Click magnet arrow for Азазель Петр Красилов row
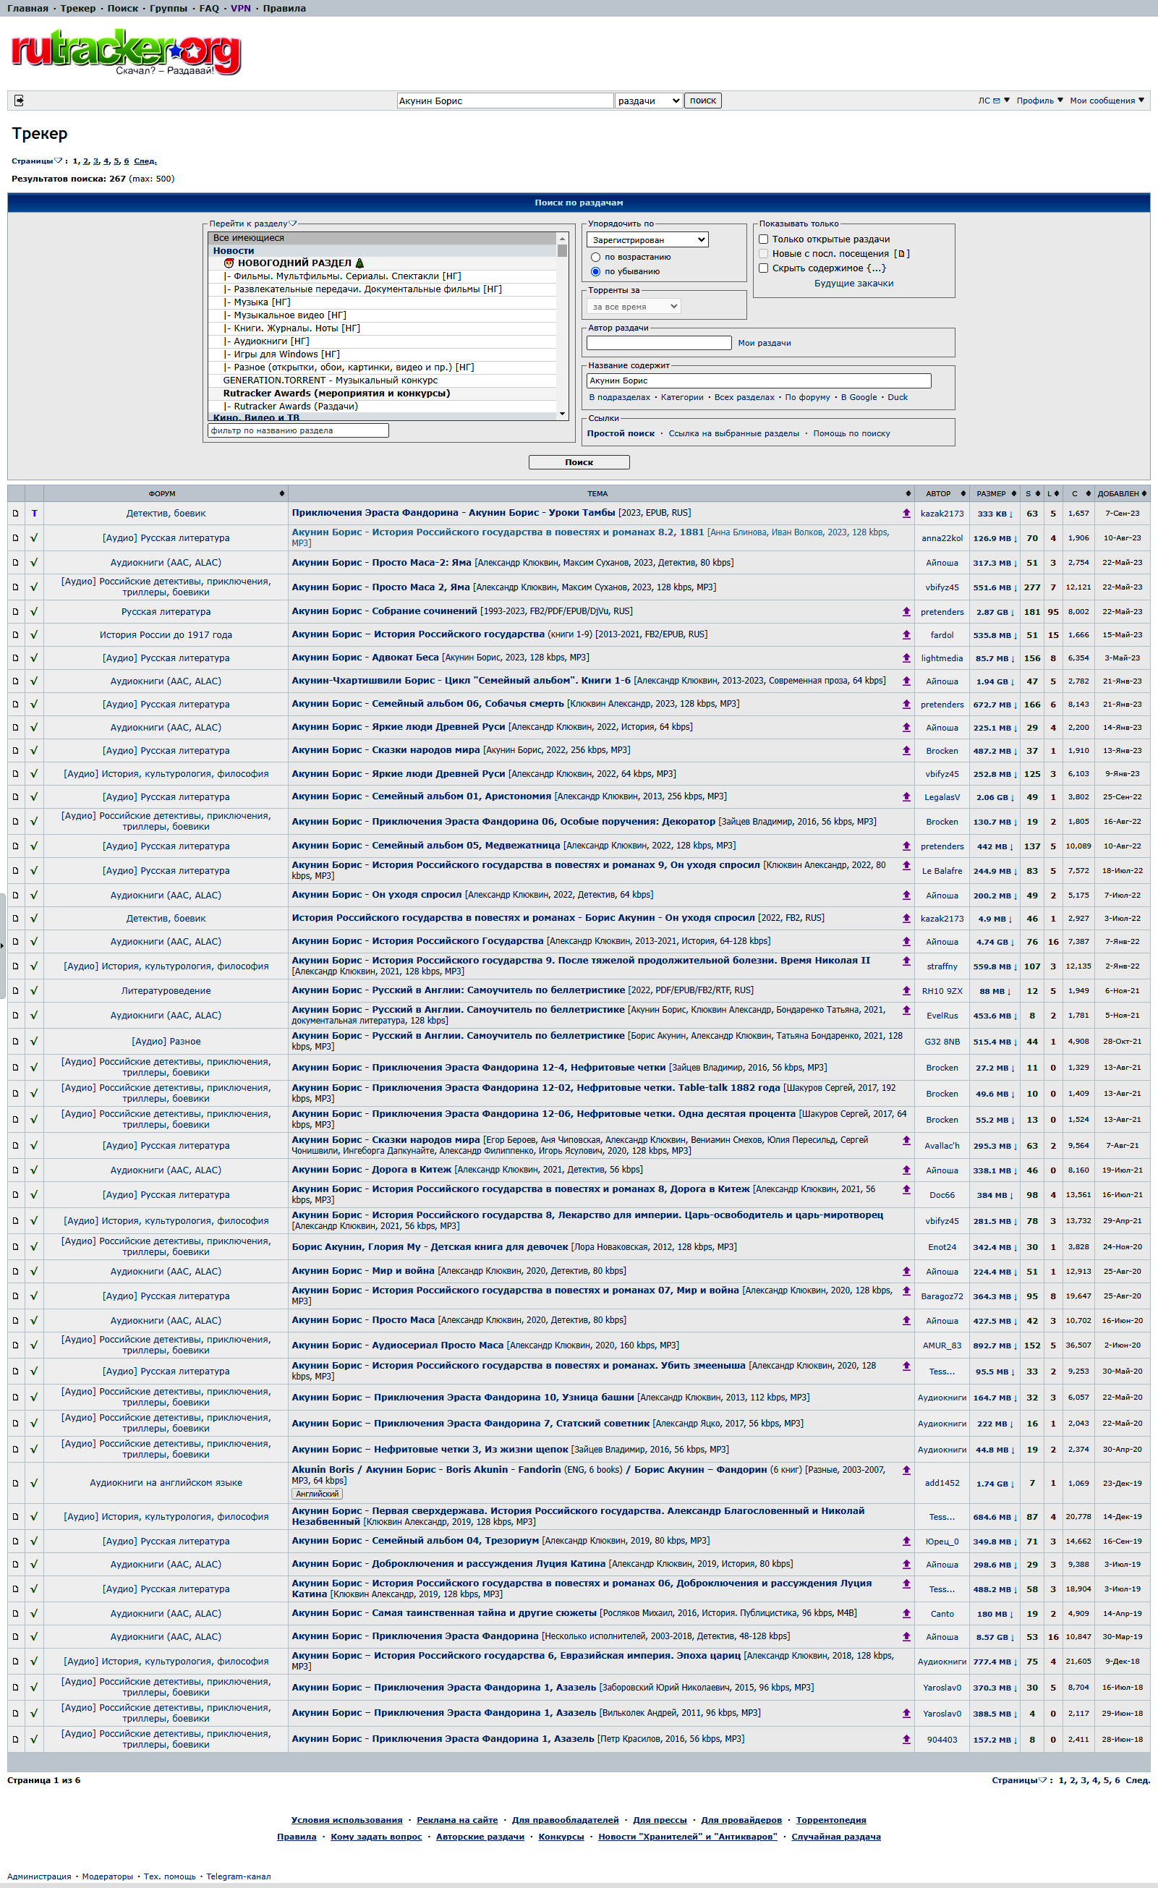The width and height of the screenshot is (1158, 1888). coord(906,1740)
